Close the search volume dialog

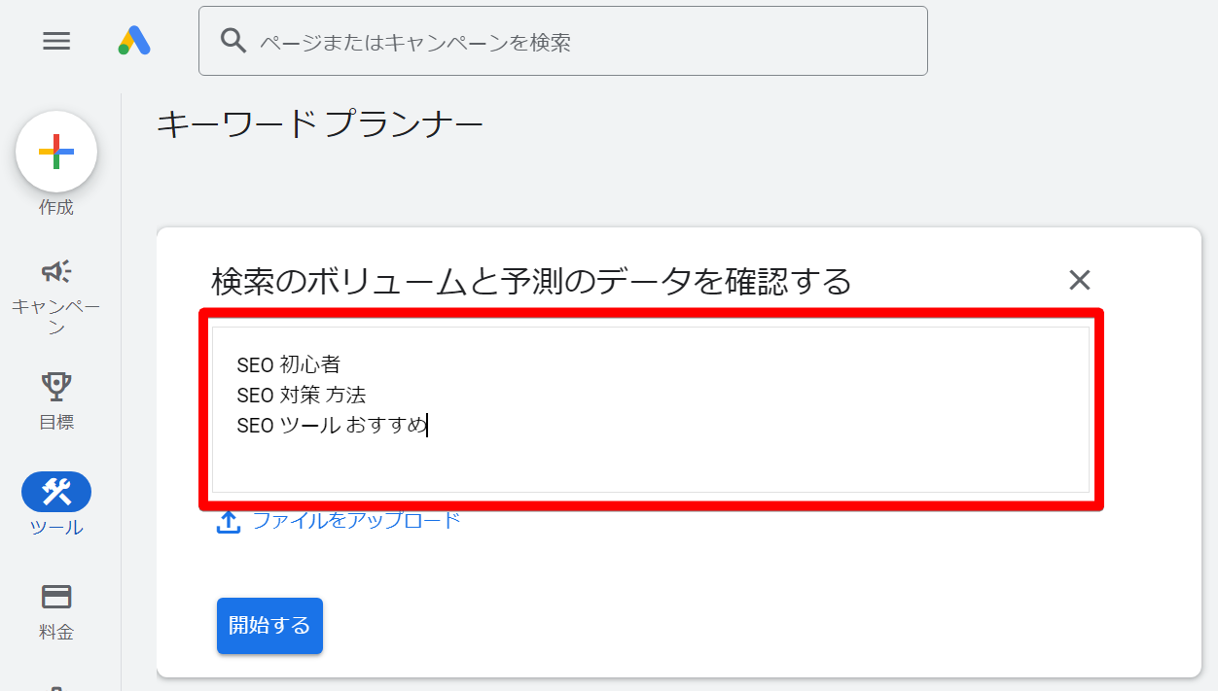[1079, 281]
